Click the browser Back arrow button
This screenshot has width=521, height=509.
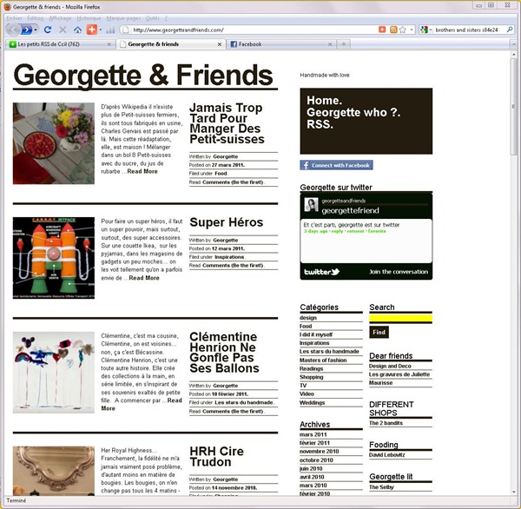(13, 30)
